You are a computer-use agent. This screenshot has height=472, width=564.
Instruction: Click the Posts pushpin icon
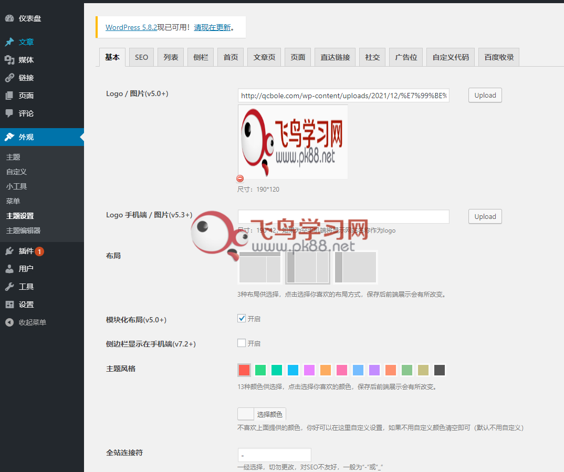[9, 42]
